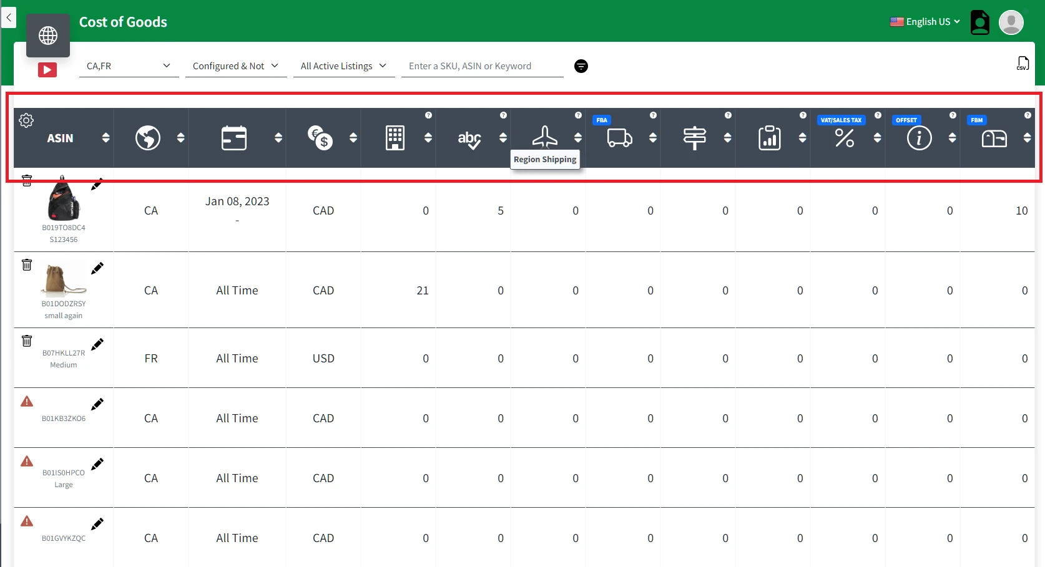Click the abc spellcheck column header
The height and width of the screenshot is (567, 1045).
pos(469,139)
